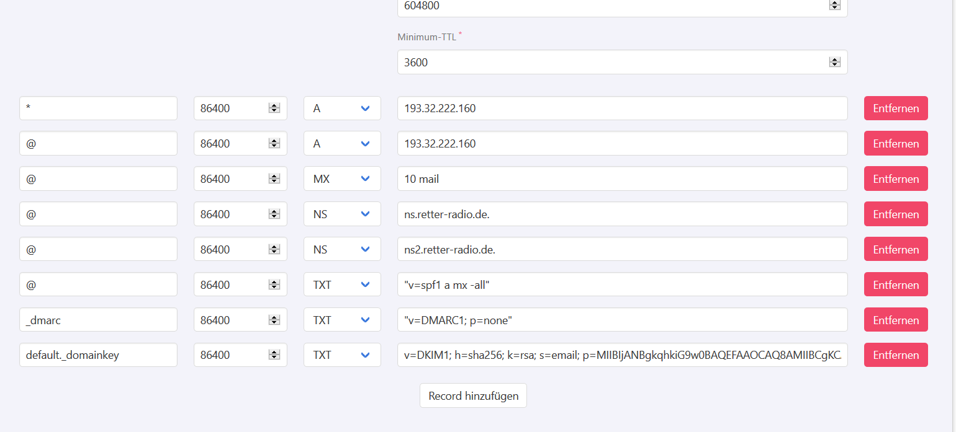Open the type dropdown for the ns2.retter-radio.de. record
This screenshot has width=956, height=432.
342,250
